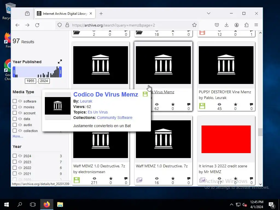Check the movies media type box
This screenshot has width=280, height=210.
(x=15, y=107)
